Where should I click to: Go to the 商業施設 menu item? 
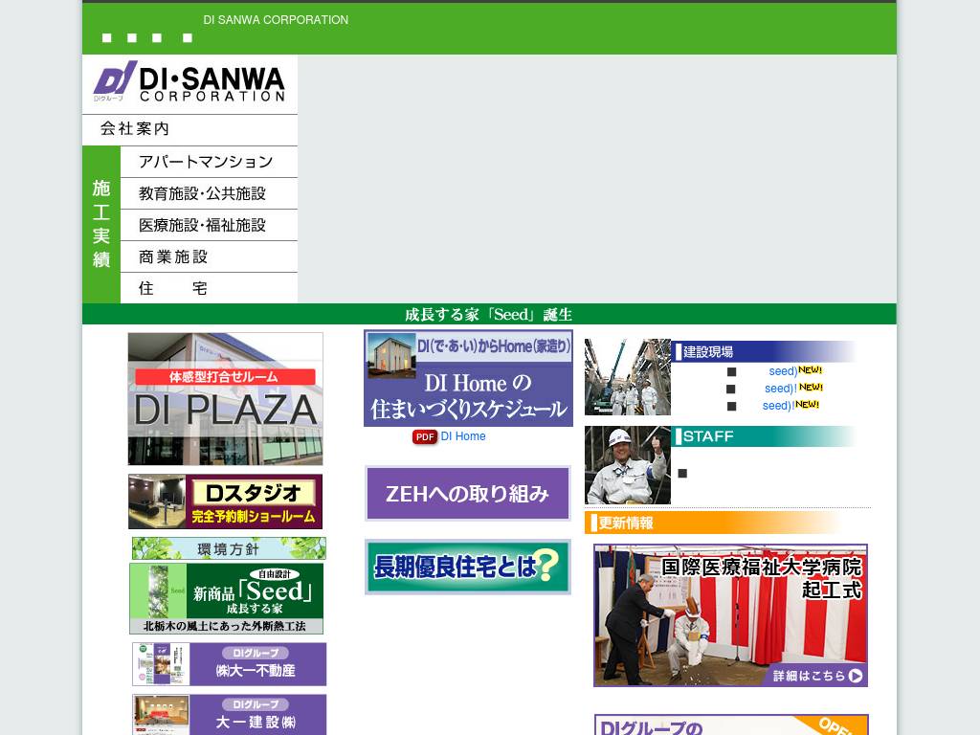209,256
